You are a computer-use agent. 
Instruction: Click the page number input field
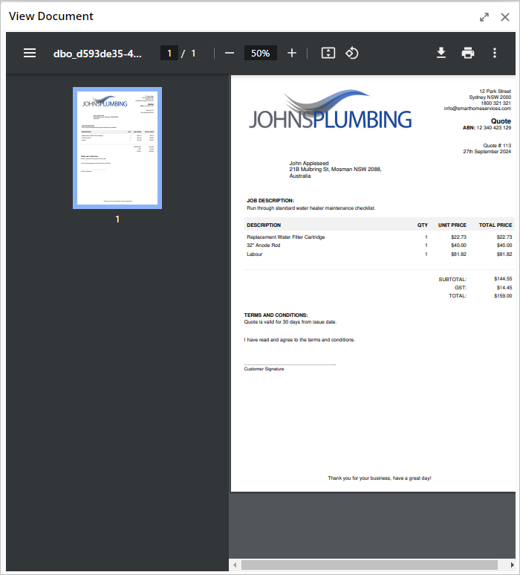pyautogui.click(x=169, y=53)
